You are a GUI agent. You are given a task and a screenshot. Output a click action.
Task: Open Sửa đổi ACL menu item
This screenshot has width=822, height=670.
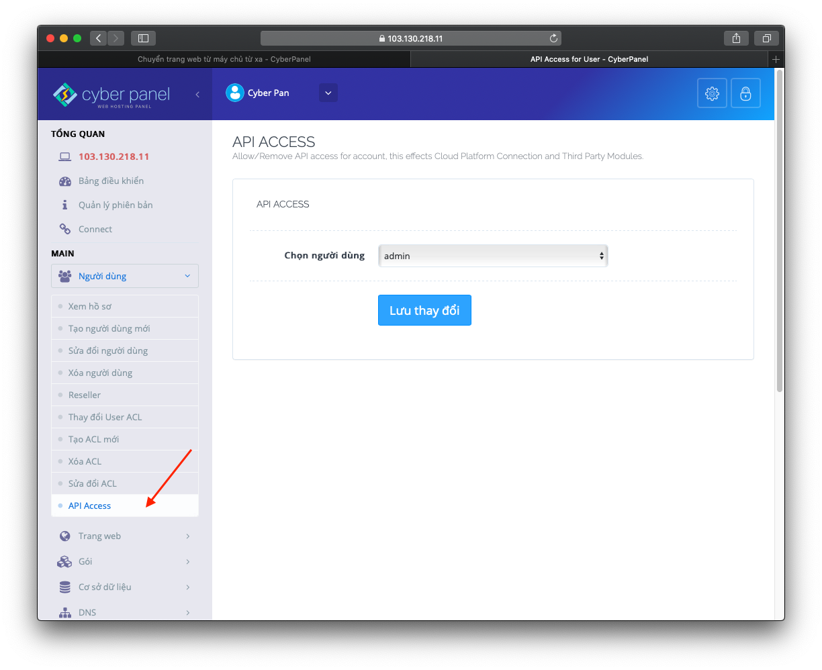click(x=125, y=483)
